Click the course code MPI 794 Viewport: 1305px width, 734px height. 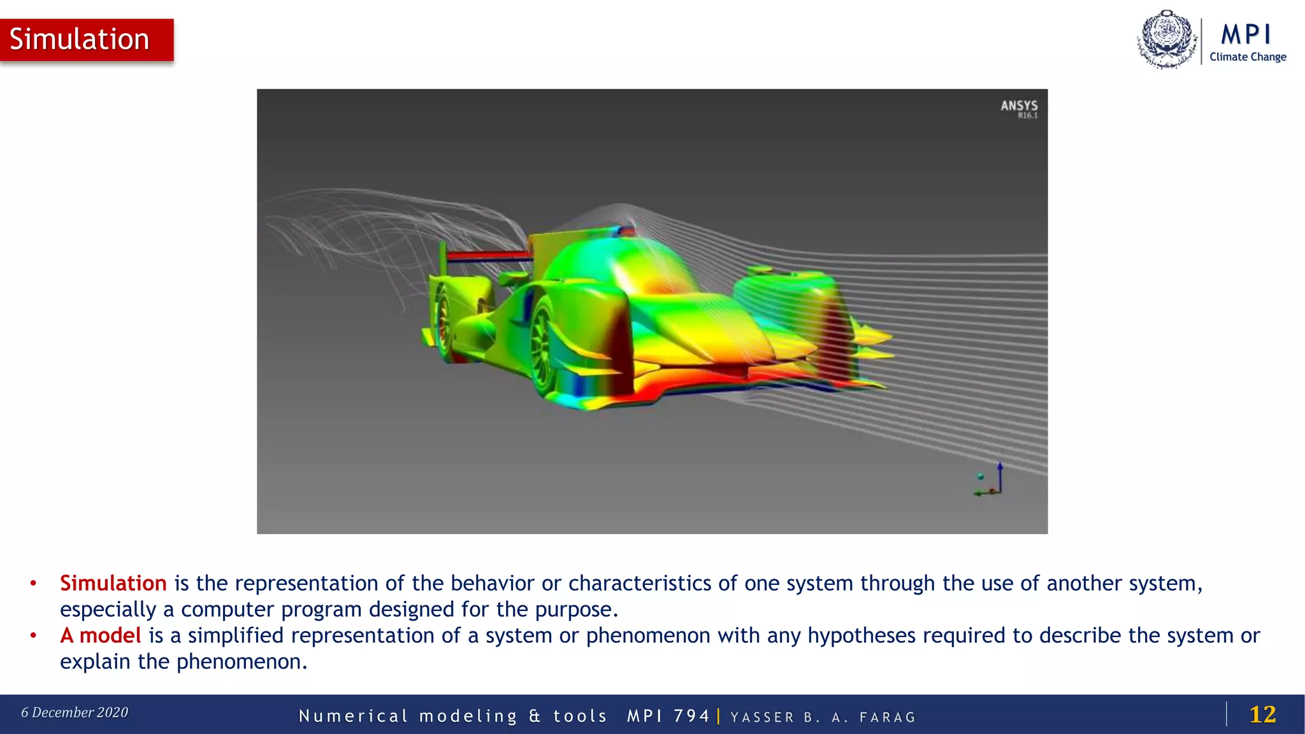(668, 716)
